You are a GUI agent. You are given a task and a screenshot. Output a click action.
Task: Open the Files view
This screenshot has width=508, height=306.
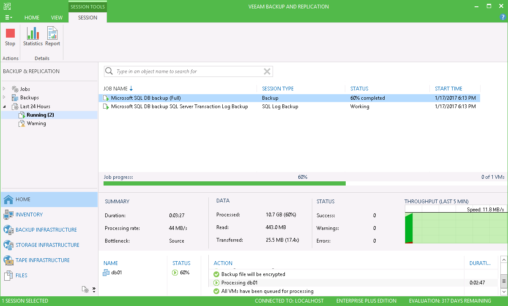pyautogui.click(x=22, y=276)
